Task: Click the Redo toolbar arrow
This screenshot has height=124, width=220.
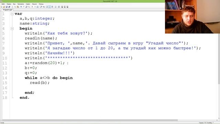Action: pos(24,7)
